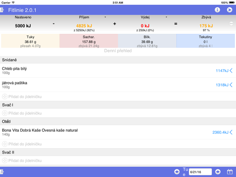
Task: Tap the Výdej 0 kJ value
Action: click(145, 26)
